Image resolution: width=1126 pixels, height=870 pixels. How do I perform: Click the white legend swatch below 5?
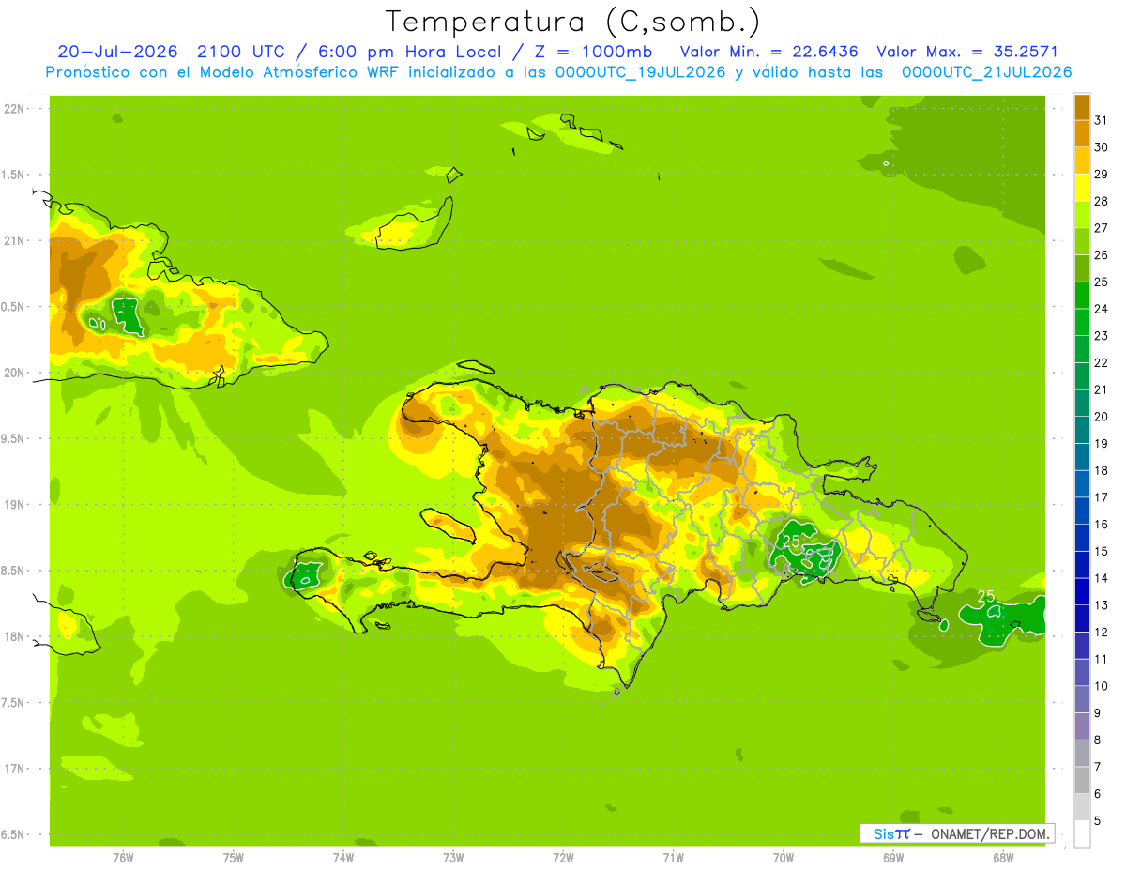[x=1082, y=834]
